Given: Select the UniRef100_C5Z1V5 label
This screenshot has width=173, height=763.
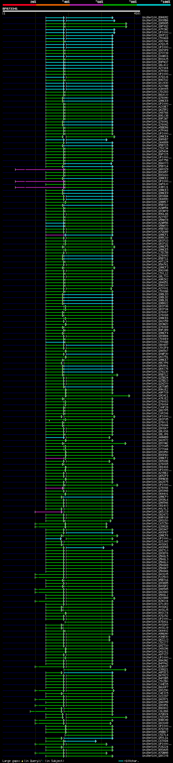Looking at the screenshot, I should tap(155, 717).
